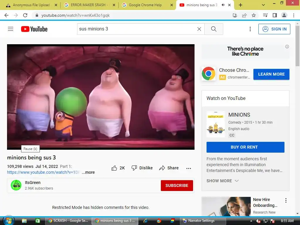Click the address bar URL
The width and height of the screenshot is (300, 225).
[x=75, y=15]
